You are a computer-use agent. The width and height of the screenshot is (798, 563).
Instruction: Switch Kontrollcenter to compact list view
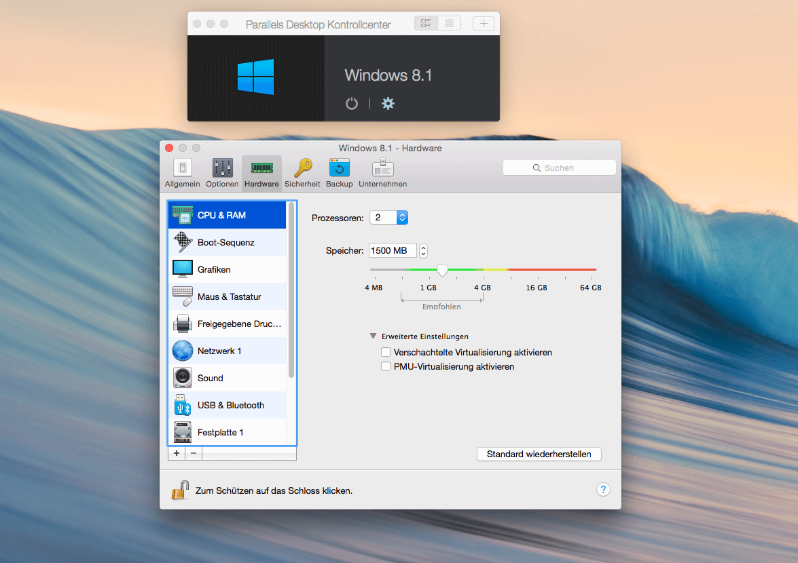click(450, 23)
